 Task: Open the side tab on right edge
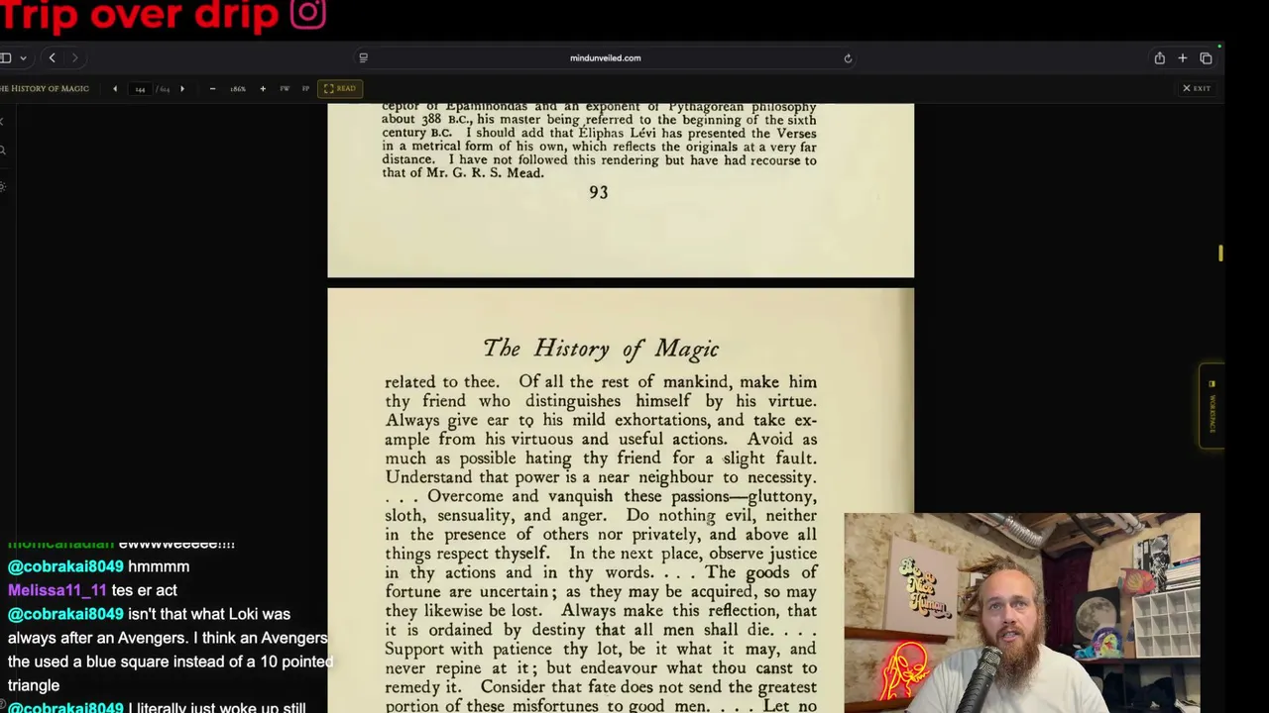[1211, 405]
